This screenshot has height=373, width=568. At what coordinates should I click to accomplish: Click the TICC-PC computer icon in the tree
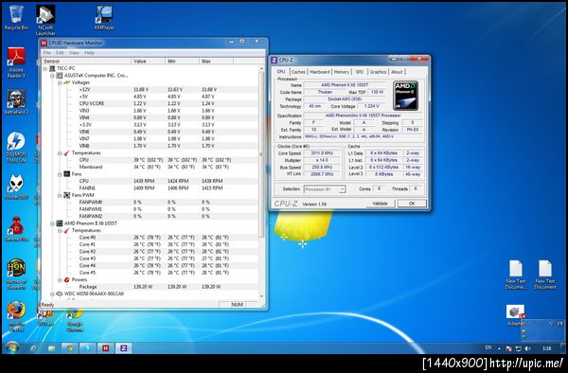52,68
